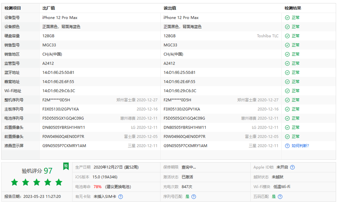Click charge count 847次
338x202 pixels.
[x=187, y=187]
